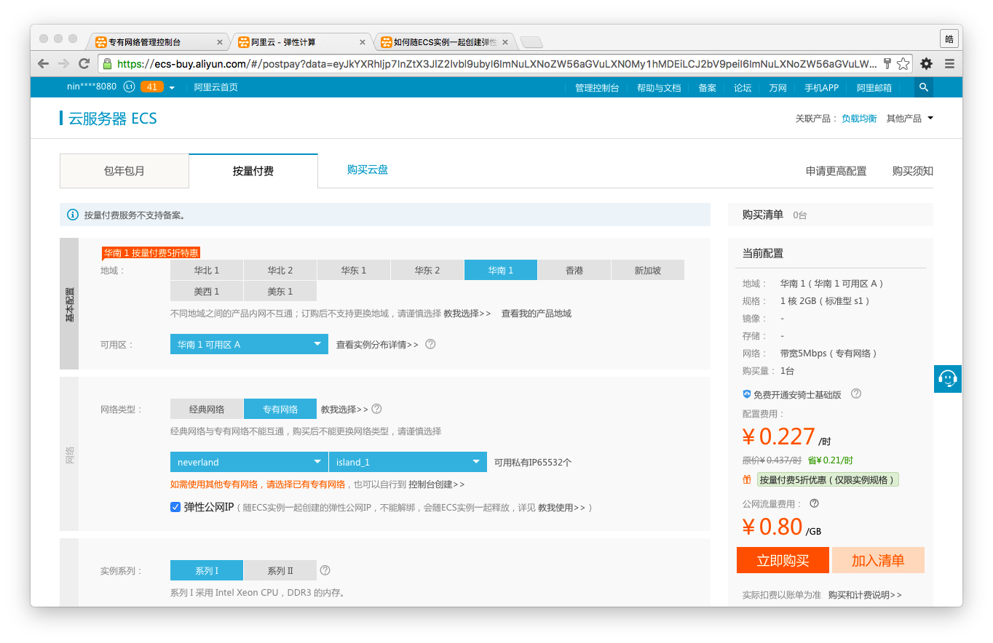
Task: Select the 香港 region option
Action: pos(574,270)
